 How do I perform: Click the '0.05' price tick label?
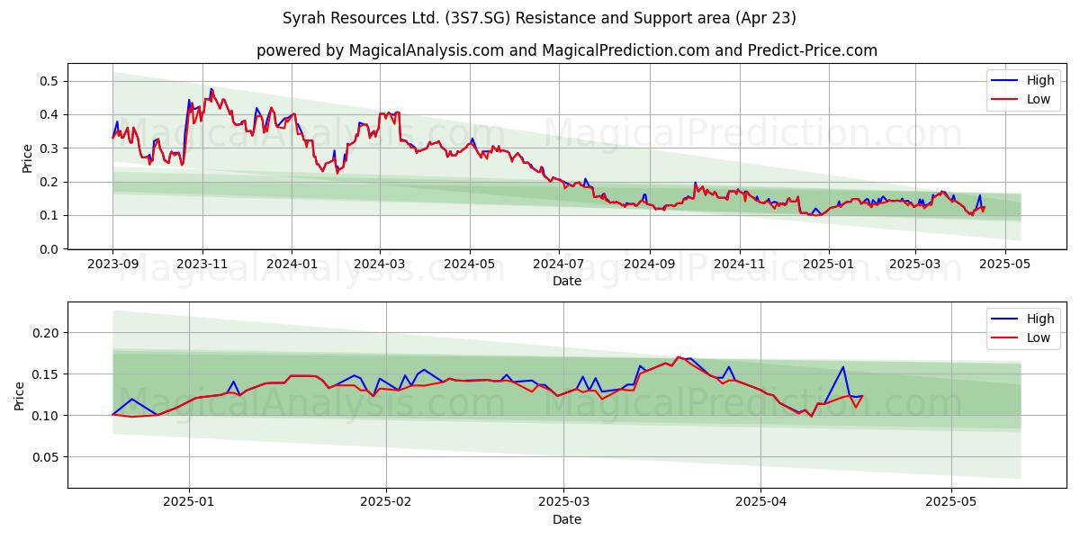pyautogui.click(x=47, y=457)
